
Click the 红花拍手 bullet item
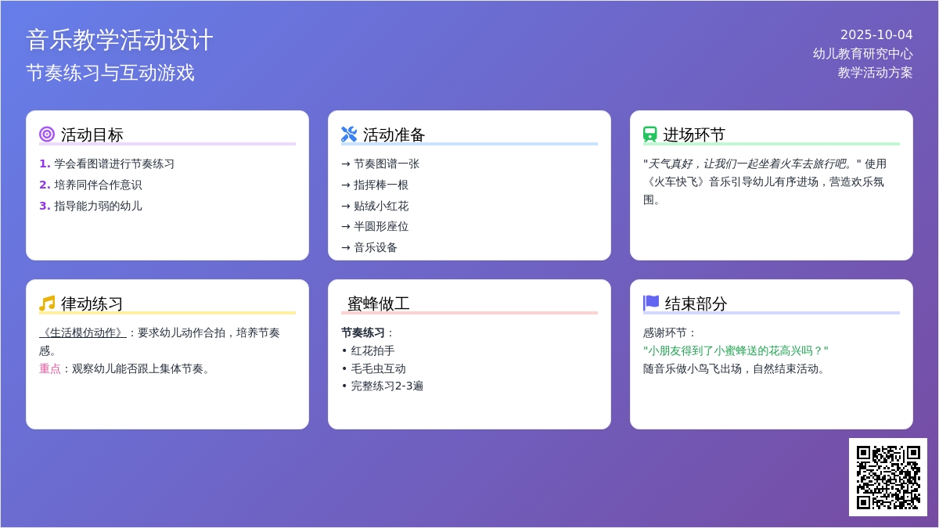(x=372, y=350)
